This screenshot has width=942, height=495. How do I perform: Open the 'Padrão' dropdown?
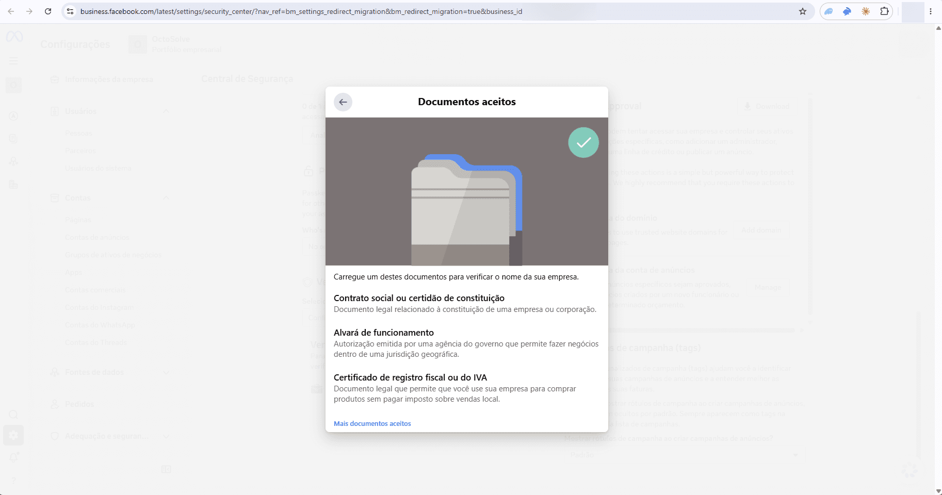(x=684, y=455)
